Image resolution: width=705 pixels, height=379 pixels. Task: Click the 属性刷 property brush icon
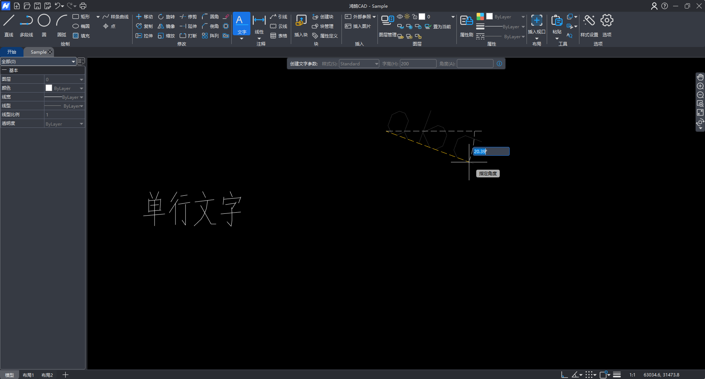[466, 25]
